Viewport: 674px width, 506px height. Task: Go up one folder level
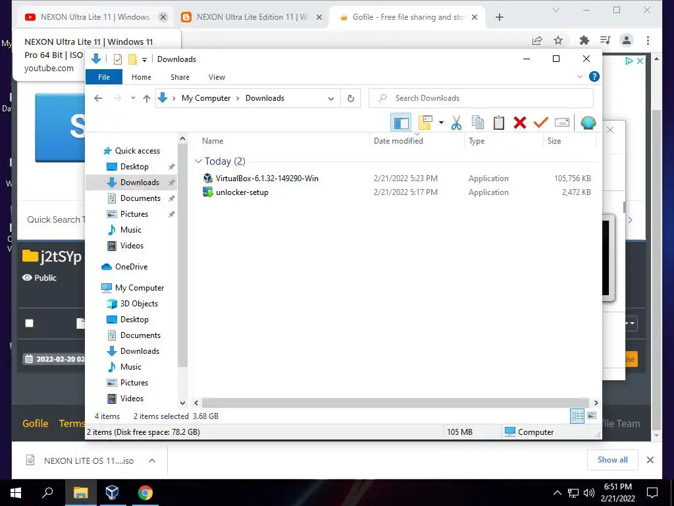pyautogui.click(x=147, y=99)
